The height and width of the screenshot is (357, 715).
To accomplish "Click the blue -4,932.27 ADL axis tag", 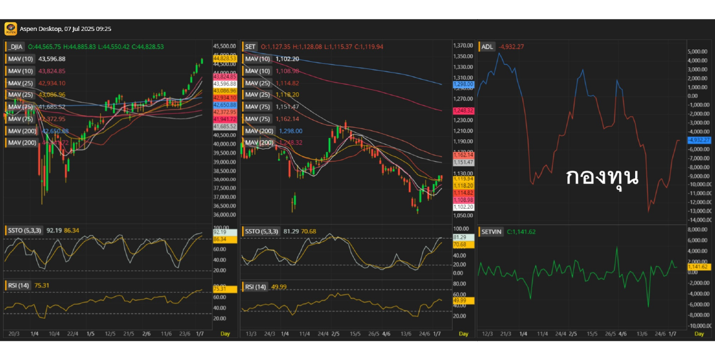I will click(697, 140).
